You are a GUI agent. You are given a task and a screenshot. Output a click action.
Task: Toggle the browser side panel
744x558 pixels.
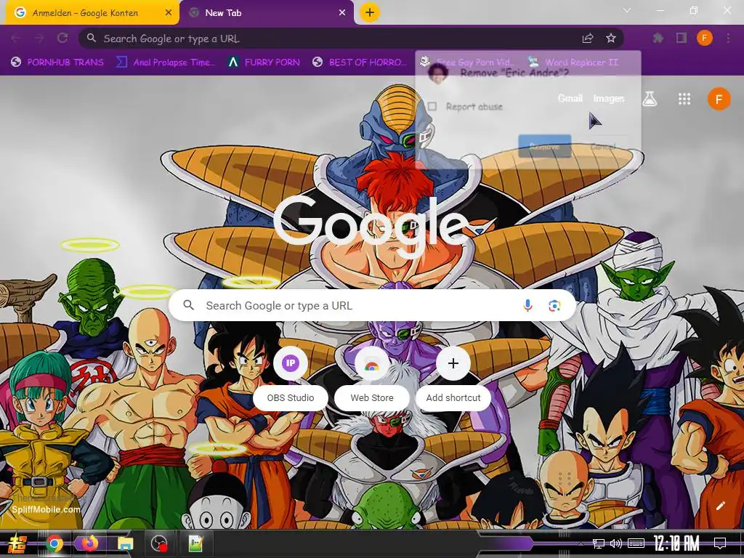click(x=682, y=39)
